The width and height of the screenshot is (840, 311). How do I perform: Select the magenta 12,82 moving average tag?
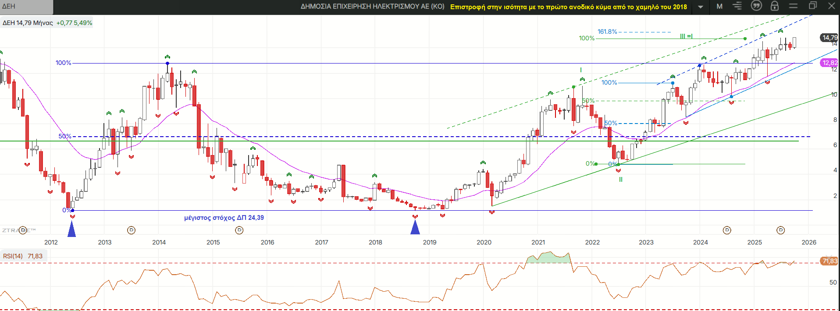click(x=829, y=63)
